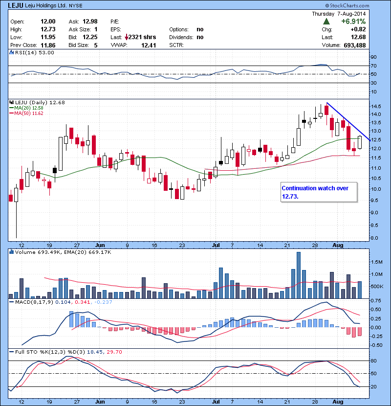The height and width of the screenshot is (406, 391).
Task: Click the EPS label
Action: tap(116, 29)
